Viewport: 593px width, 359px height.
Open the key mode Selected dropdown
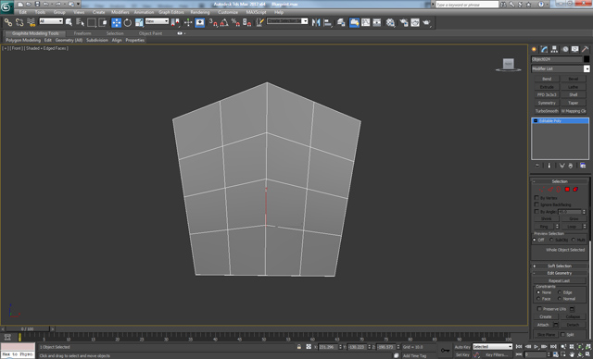(492, 347)
